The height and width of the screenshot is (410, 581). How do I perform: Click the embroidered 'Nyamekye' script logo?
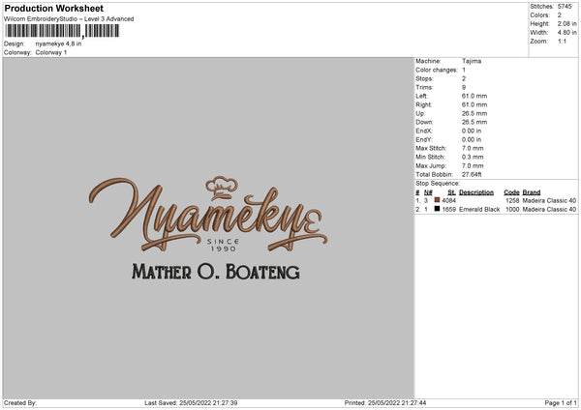pyautogui.click(x=208, y=215)
